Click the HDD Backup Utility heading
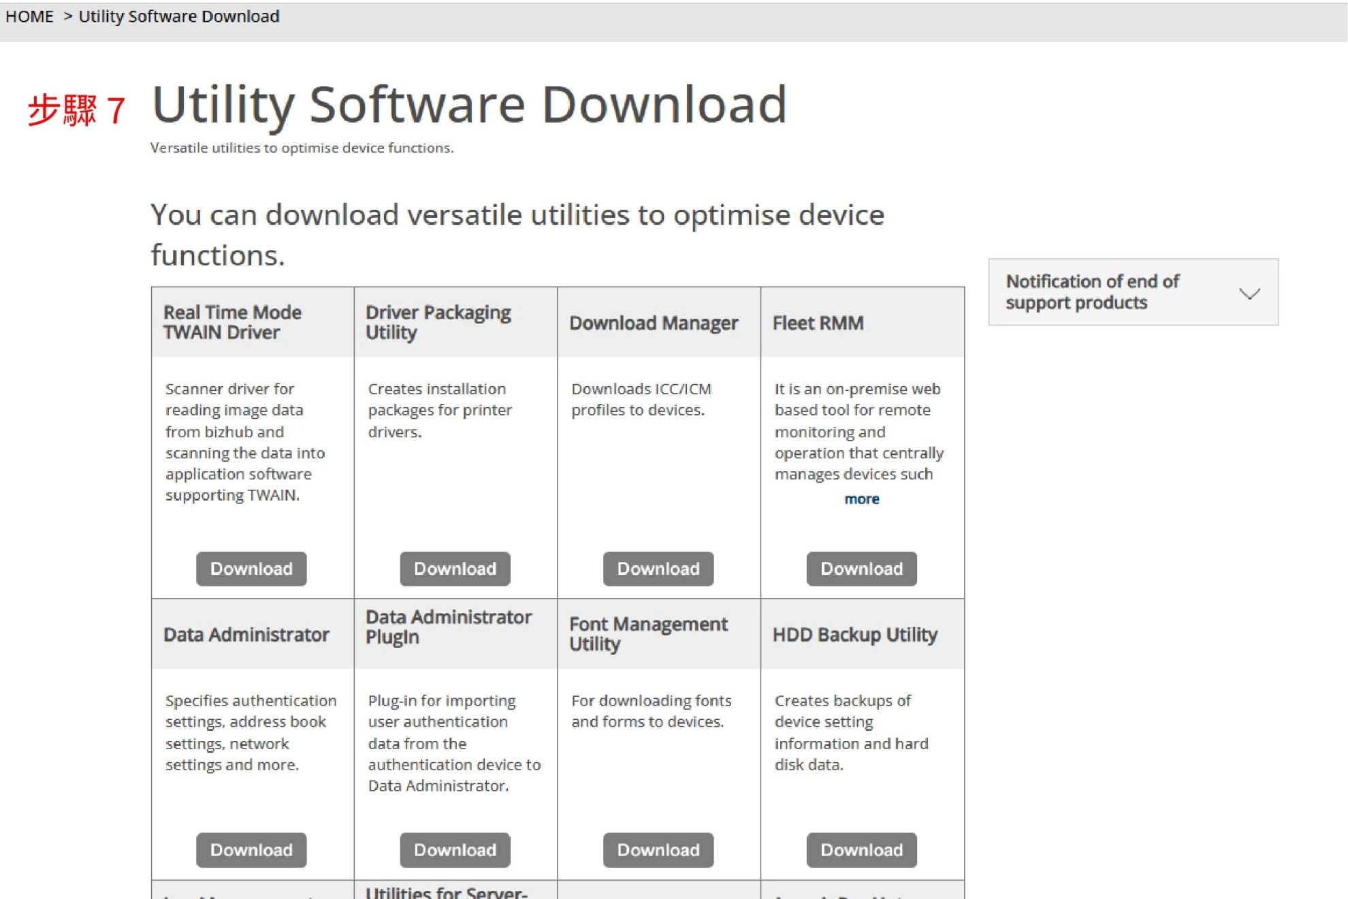1348x899 pixels. tap(854, 635)
